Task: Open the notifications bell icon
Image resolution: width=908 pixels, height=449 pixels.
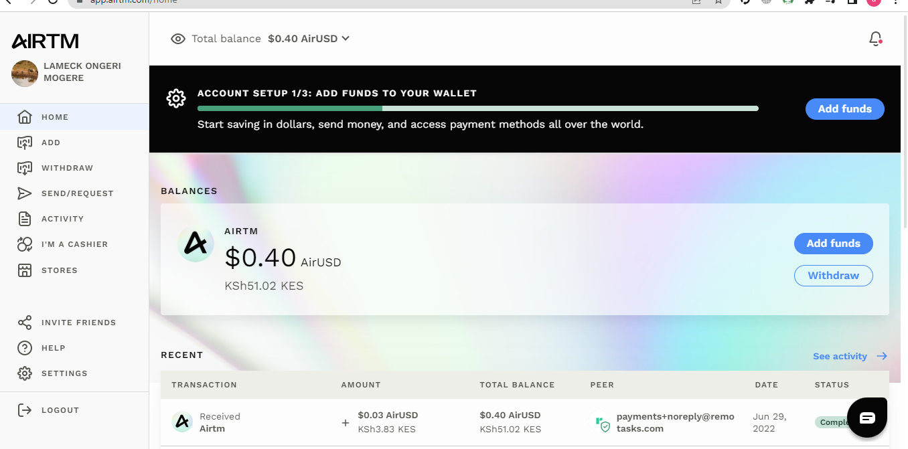Action: click(x=875, y=39)
